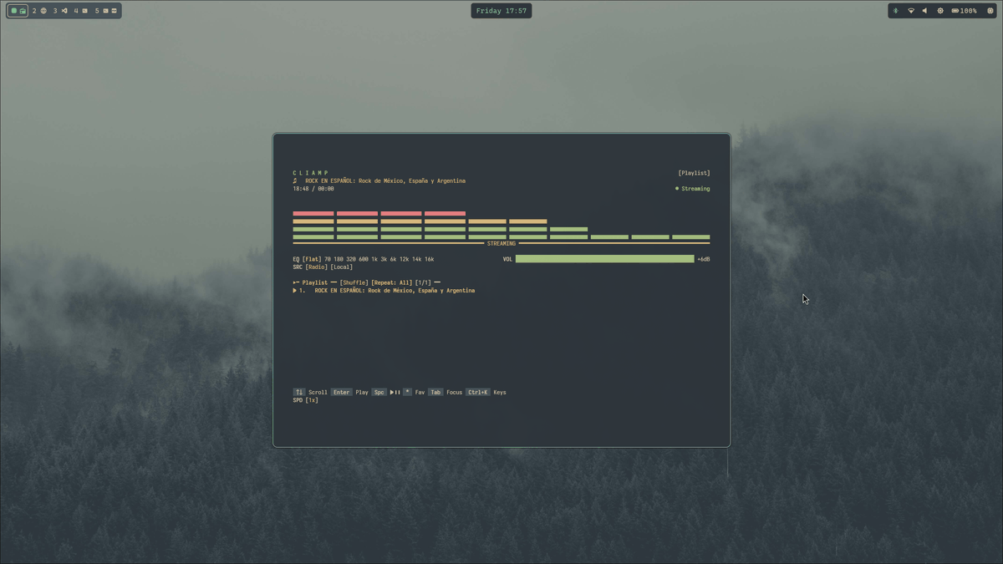
Task: Select the 70 Hz EQ band
Action: pos(328,259)
